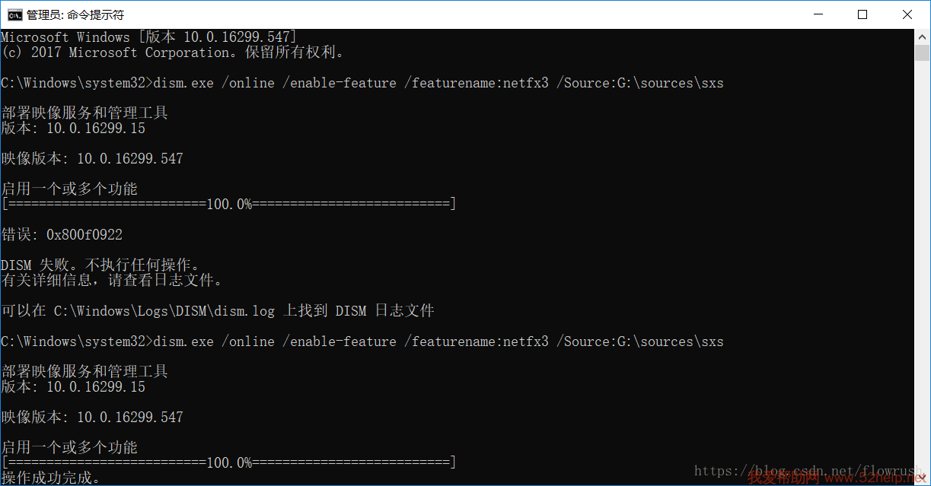Click the scrollbar up arrow
The height and width of the screenshot is (486, 931).
[923, 37]
